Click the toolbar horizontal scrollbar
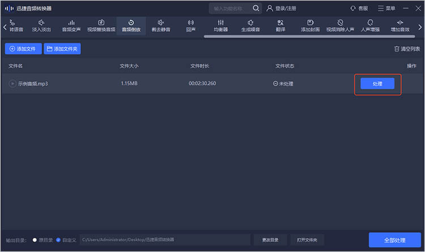 point(309,37)
